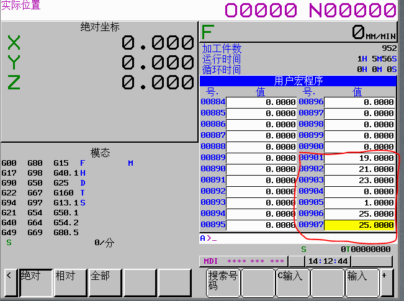The height and width of the screenshot is (301, 404).
Task: Select macro variable 00901 value 19.0000
Action: pyautogui.click(x=360, y=158)
